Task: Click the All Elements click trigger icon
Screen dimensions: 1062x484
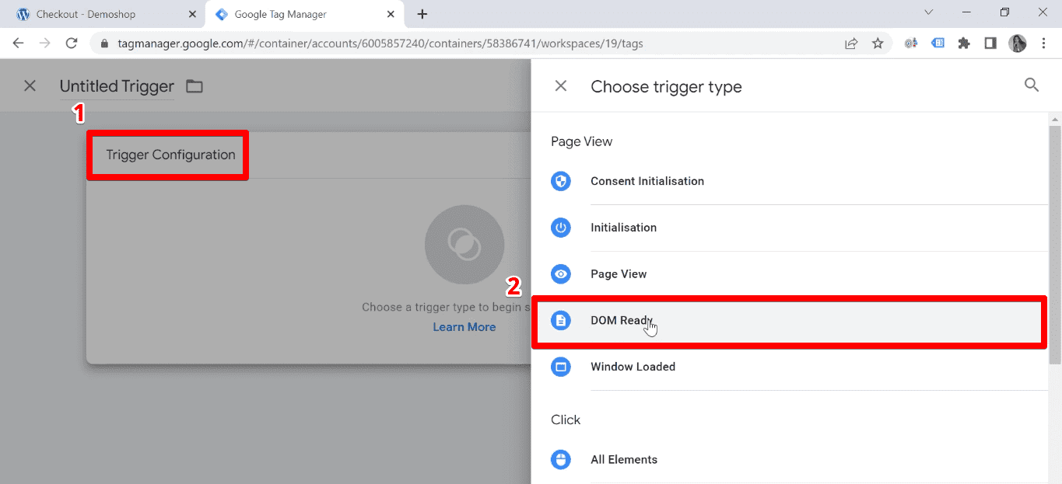Action: [x=561, y=459]
